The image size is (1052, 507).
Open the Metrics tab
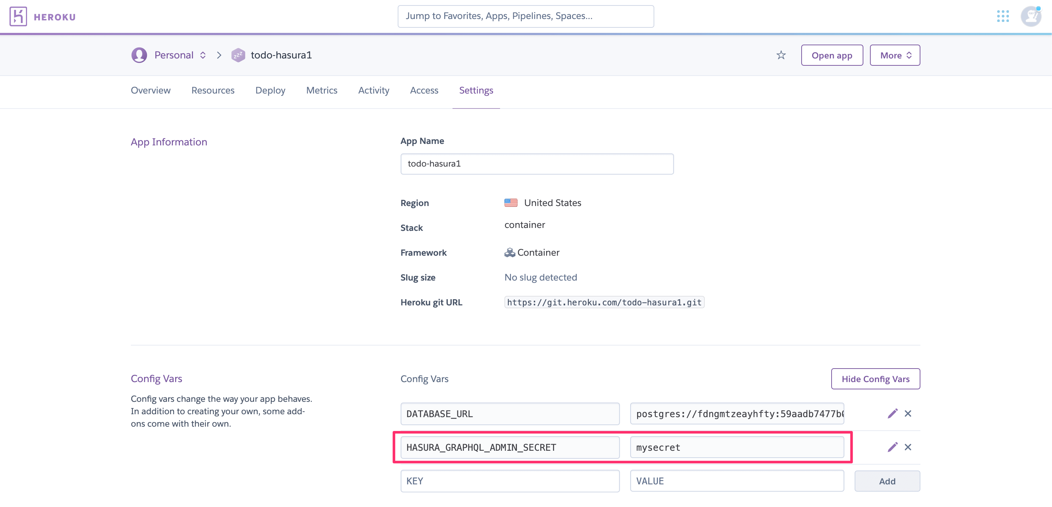[x=321, y=90]
